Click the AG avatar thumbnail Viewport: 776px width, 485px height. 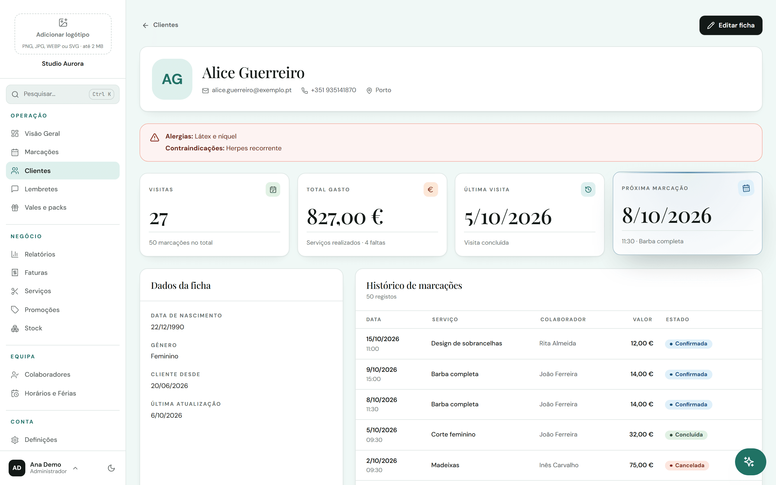click(172, 79)
